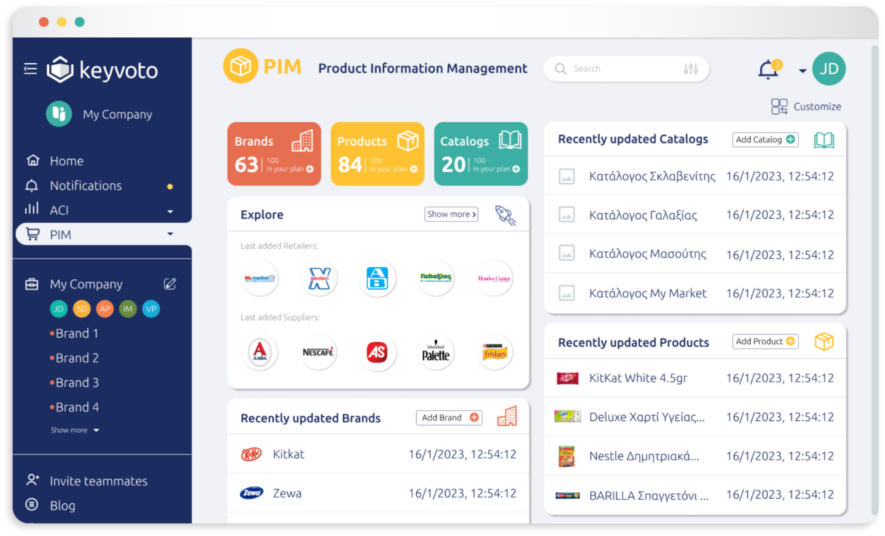Open search filter sliders icon
Viewport: 885px width, 536px height.
(x=690, y=69)
